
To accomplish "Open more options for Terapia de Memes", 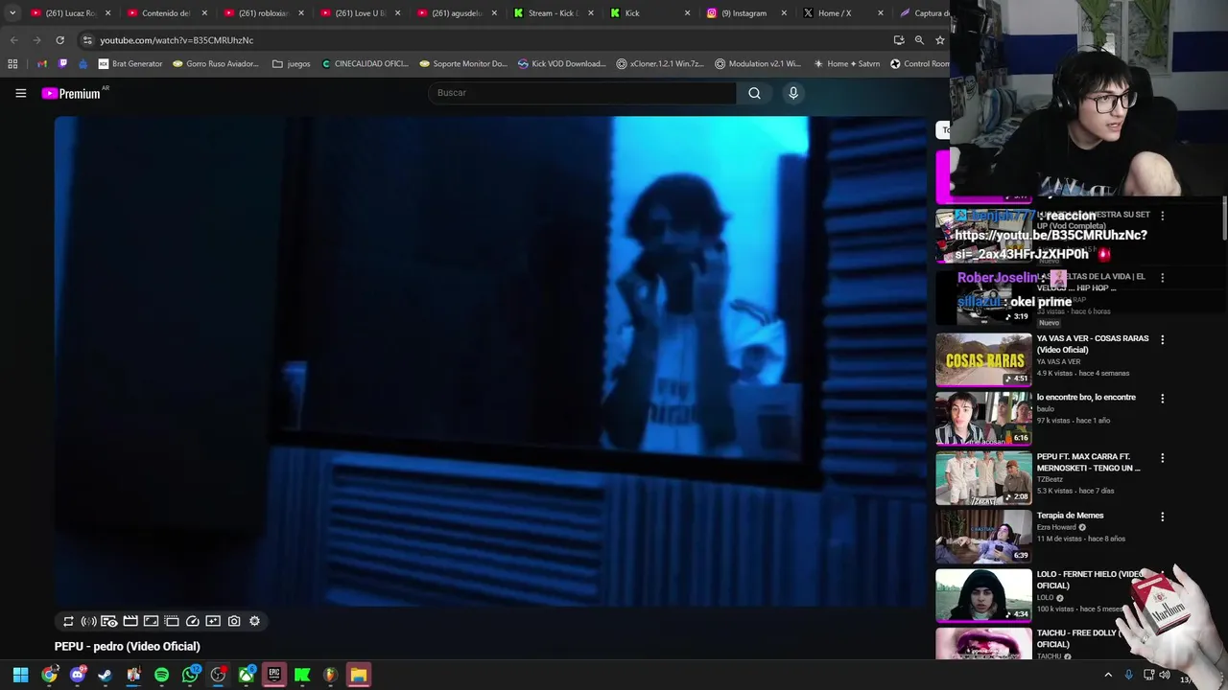I will pos(1162,517).
